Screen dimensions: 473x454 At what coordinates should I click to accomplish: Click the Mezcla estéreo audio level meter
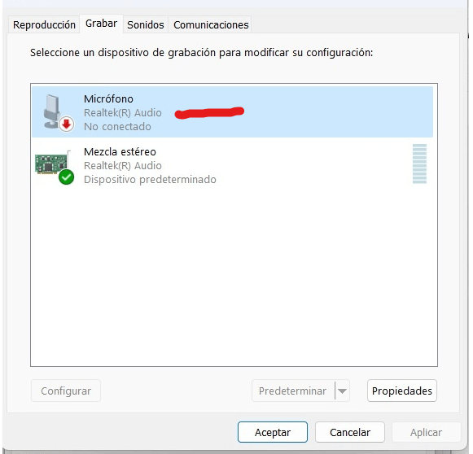pyautogui.click(x=419, y=164)
